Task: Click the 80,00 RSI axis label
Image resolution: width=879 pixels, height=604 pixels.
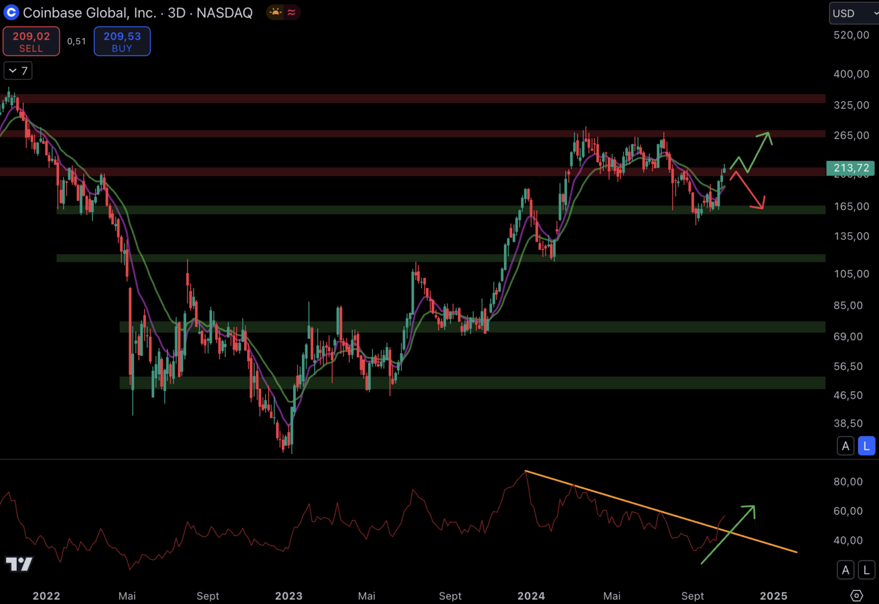Action: tap(848, 482)
